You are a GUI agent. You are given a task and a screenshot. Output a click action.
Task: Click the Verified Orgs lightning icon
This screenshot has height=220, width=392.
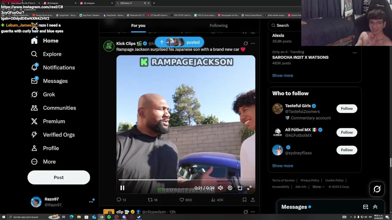[34, 135]
